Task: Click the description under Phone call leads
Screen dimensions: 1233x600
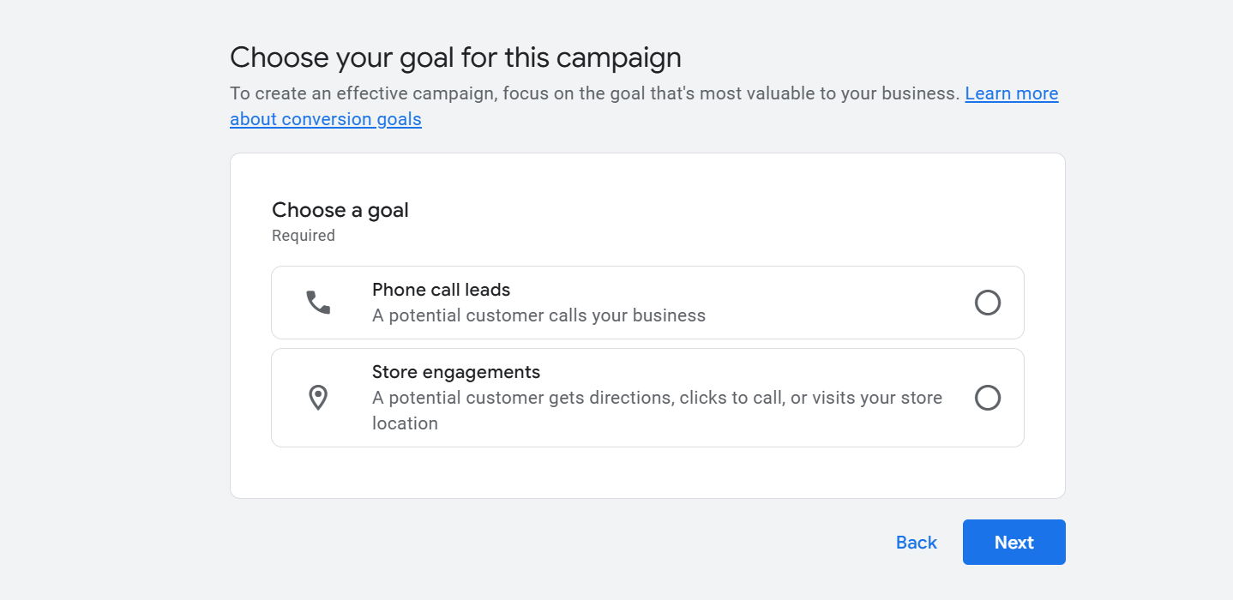Action: [x=538, y=315]
